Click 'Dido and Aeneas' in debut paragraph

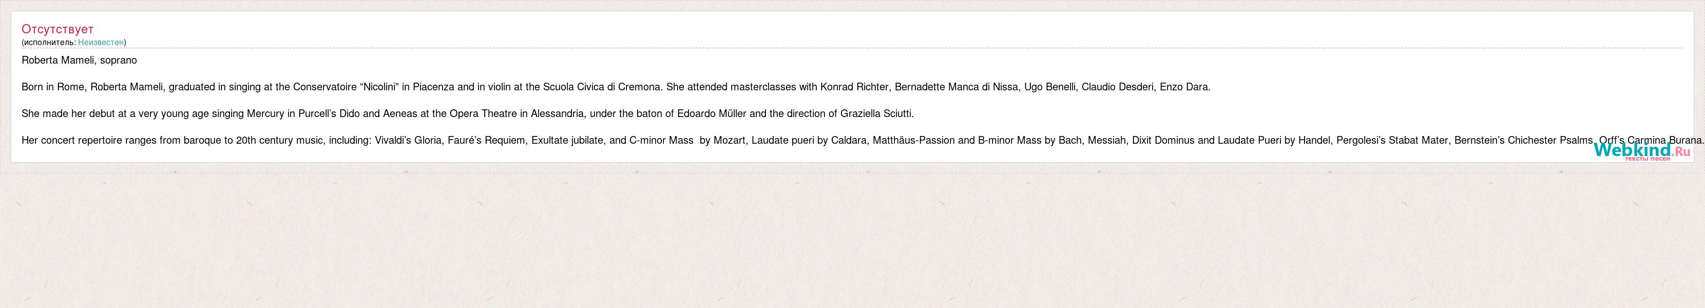(x=378, y=113)
